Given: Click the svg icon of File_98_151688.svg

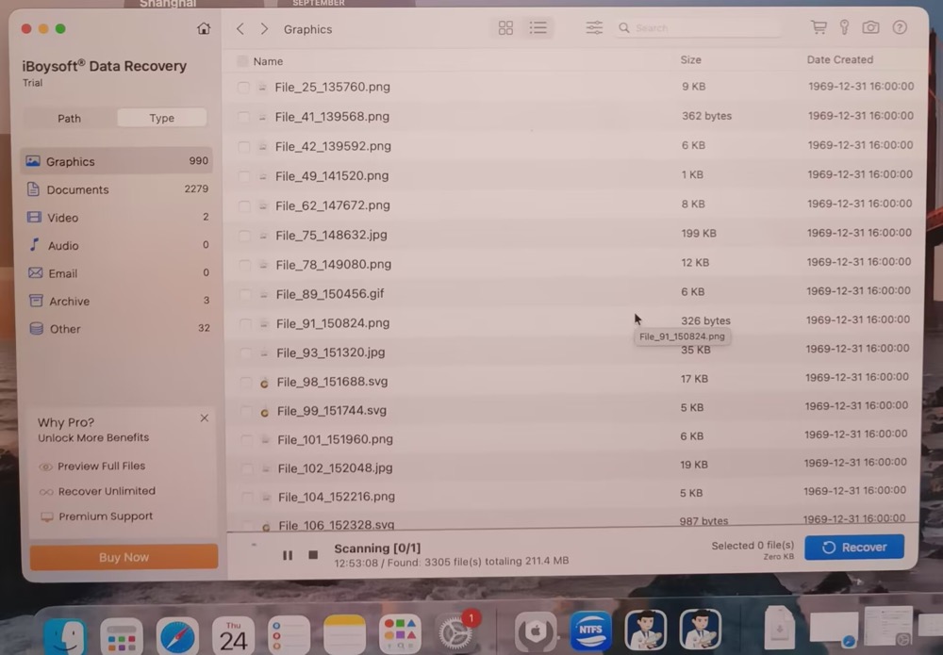Looking at the screenshot, I should click(x=264, y=383).
